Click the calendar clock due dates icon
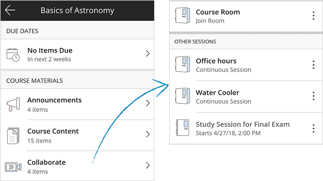This screenshot has width=323, height=181. pyautogui.click(x=13, y=54)
